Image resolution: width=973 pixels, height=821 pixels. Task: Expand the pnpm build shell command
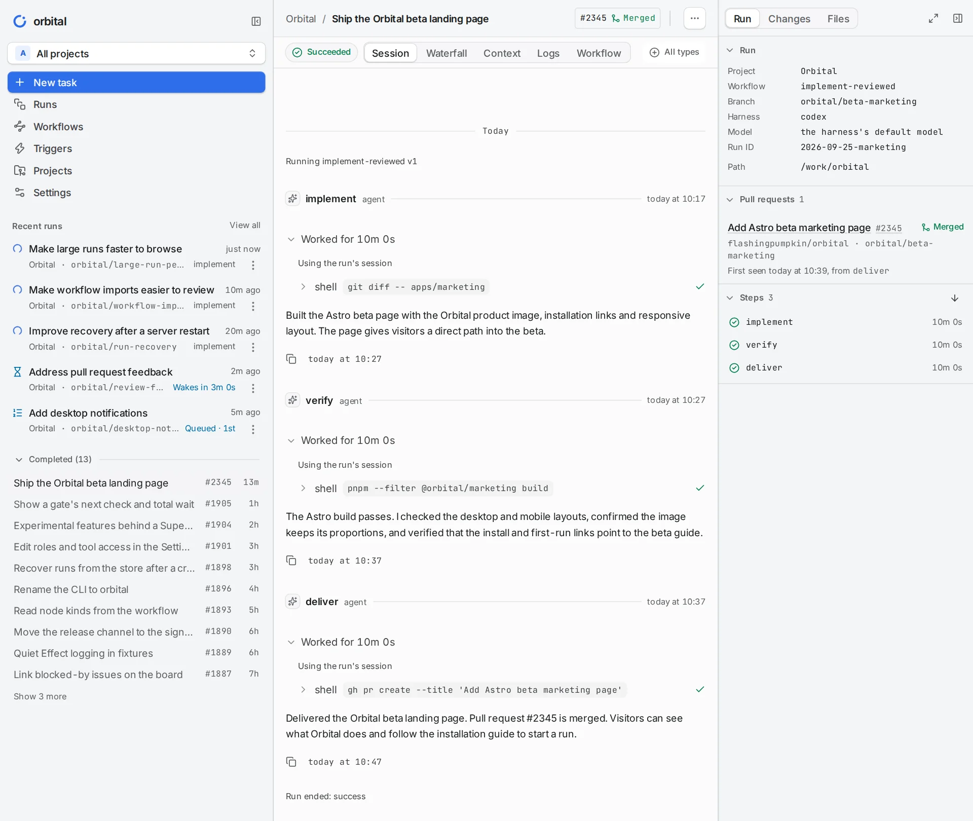(303, 488)
